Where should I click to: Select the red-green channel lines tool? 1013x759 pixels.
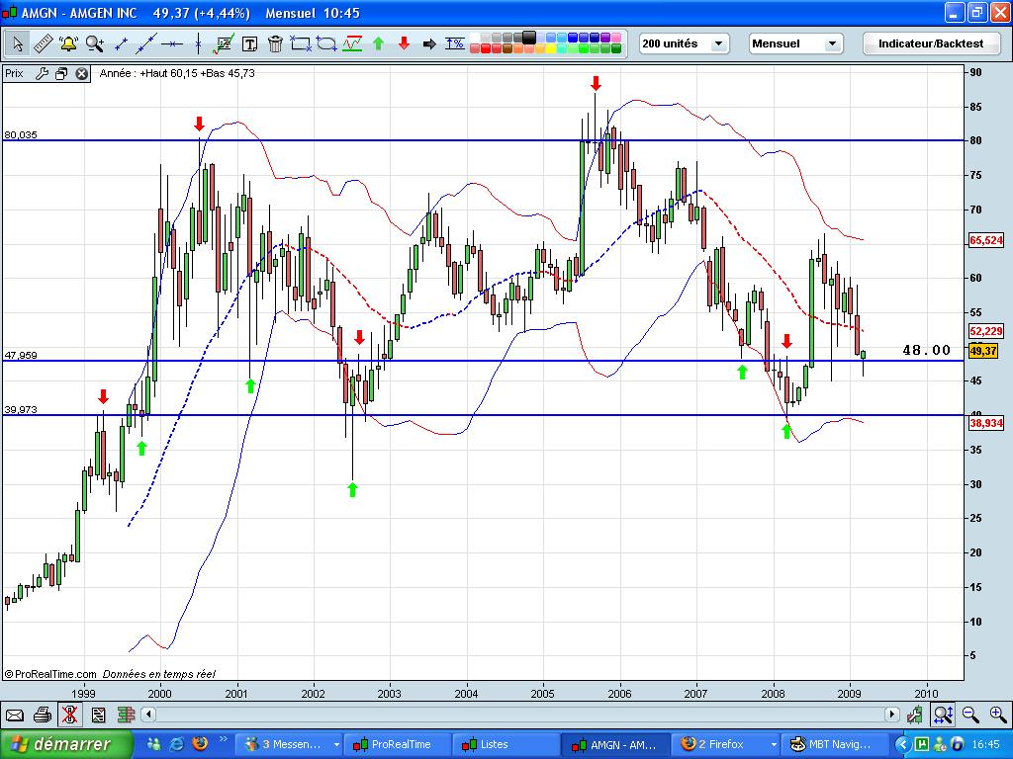pyautogui.click(x=352, y=43)
